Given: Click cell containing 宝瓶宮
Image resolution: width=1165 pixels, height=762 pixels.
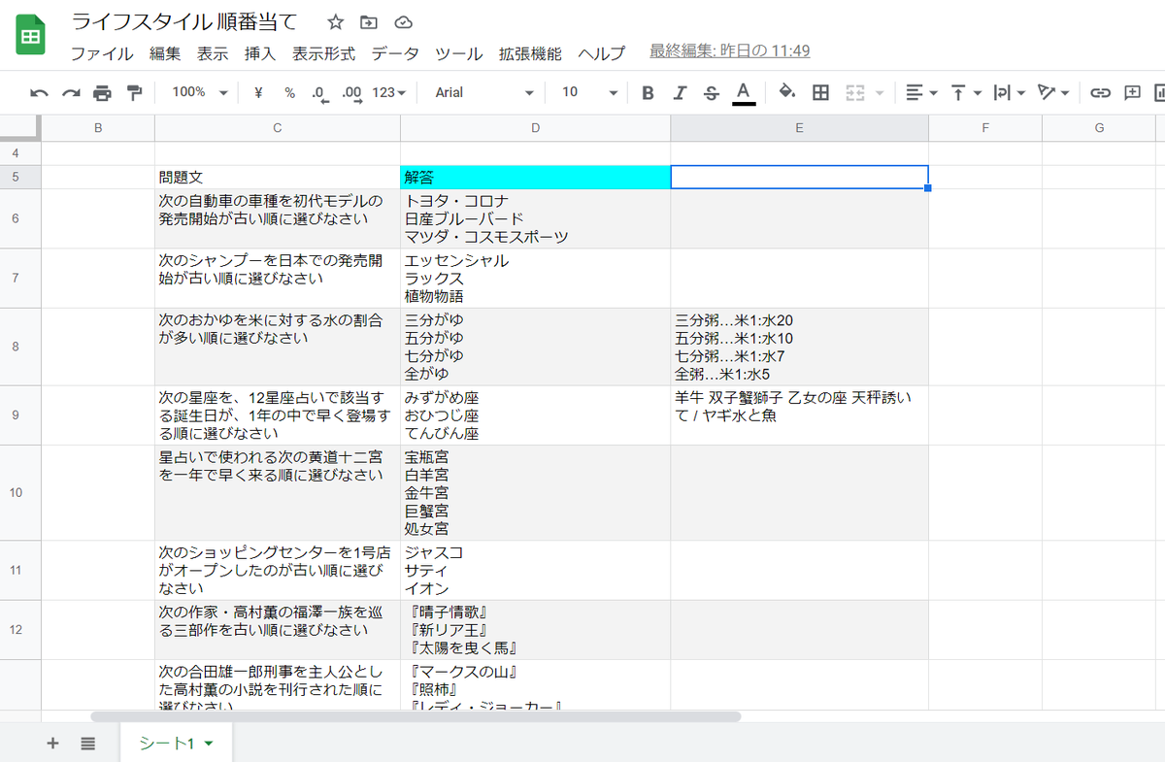Looking at the screenshot, I should point(535,492).
